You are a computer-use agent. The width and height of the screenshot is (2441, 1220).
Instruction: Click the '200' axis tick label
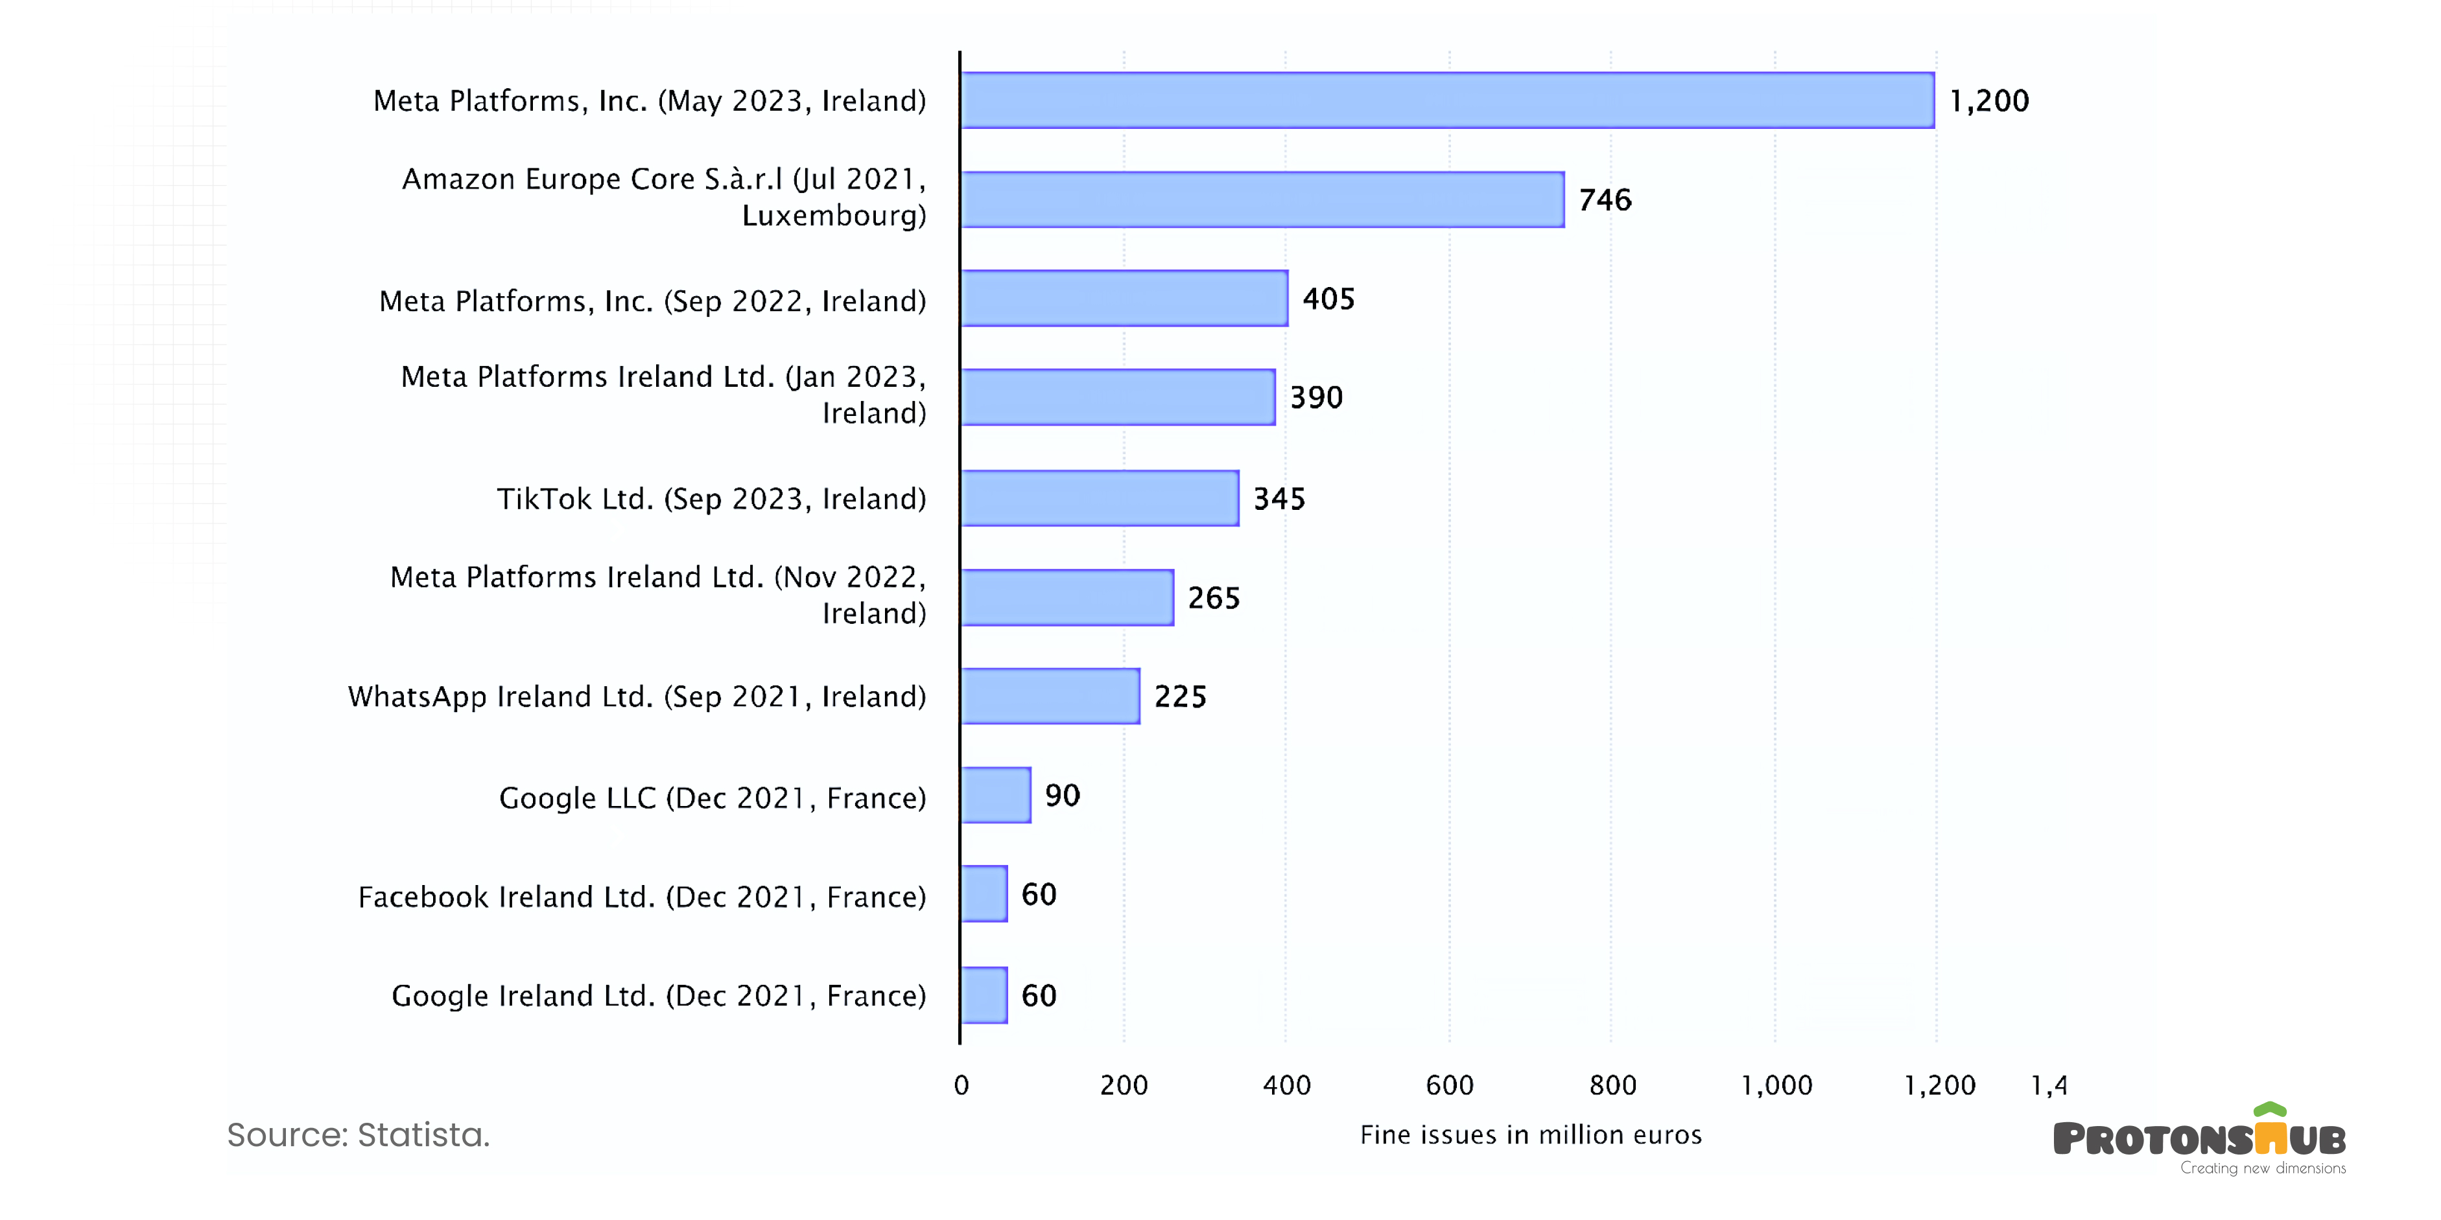click(x=1124, y=1085)
